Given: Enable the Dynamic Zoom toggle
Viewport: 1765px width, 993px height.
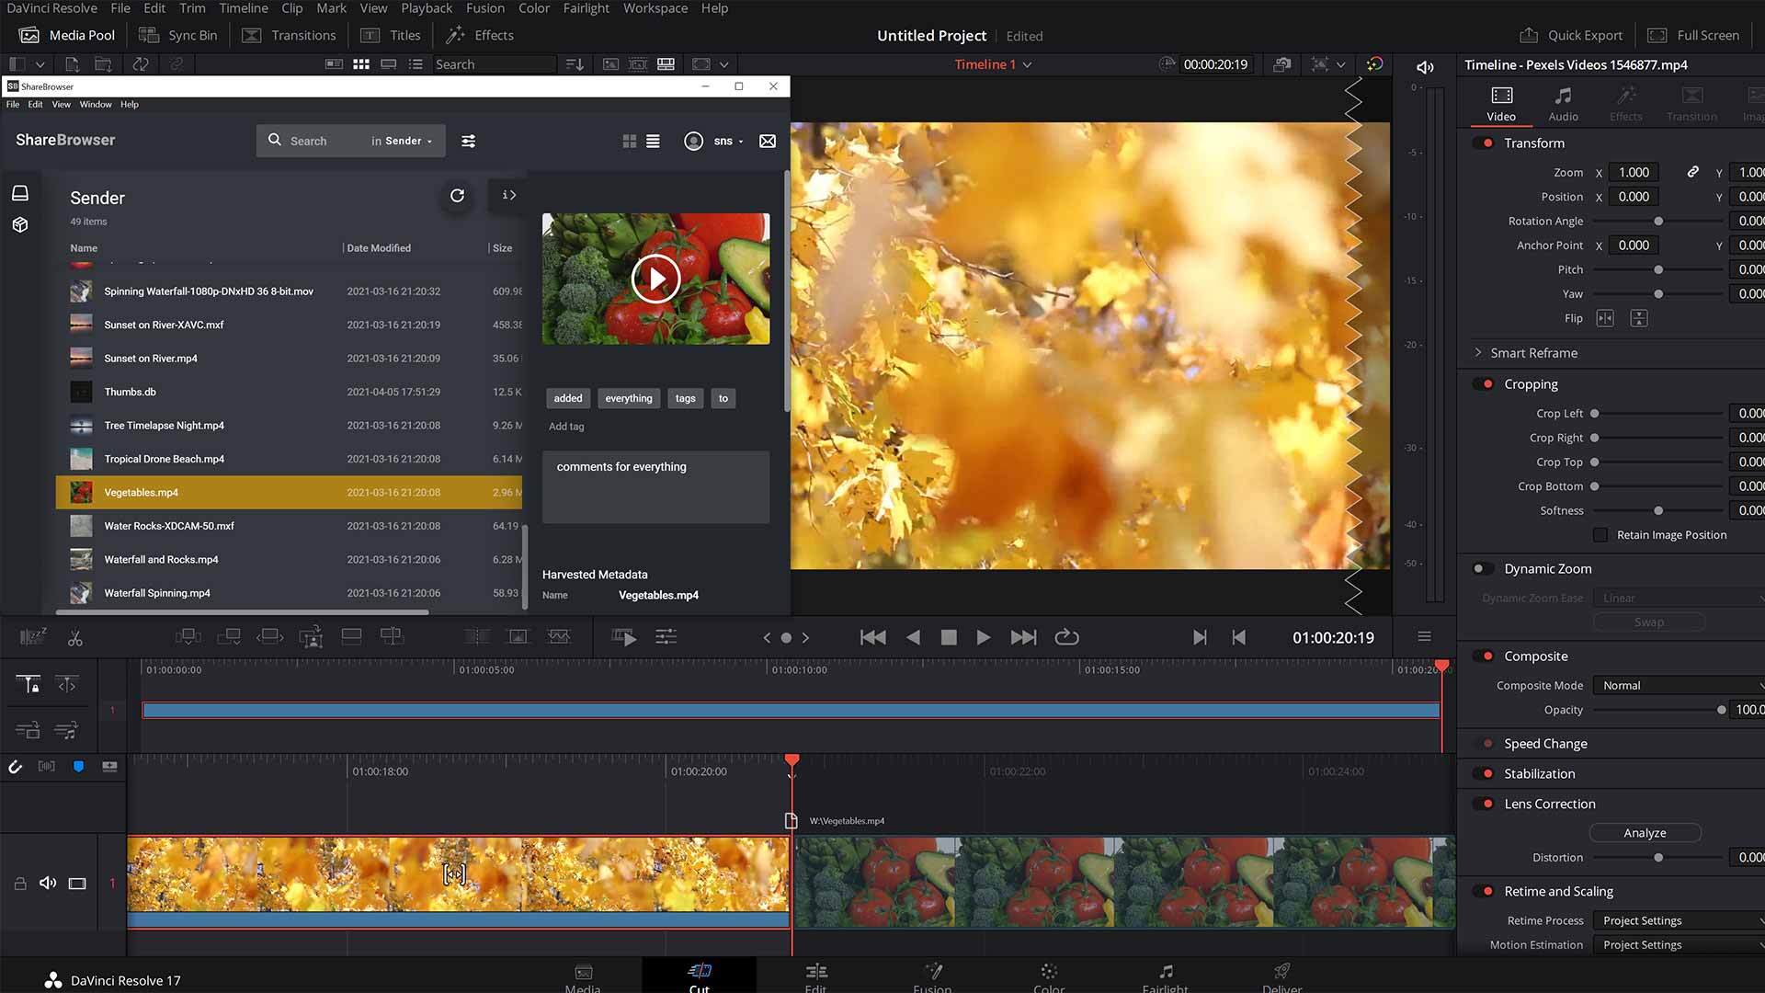Looking at the screenshot, I should point(1483,568).
